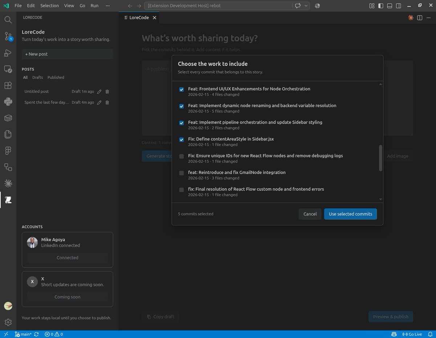The width and height of the screenshot is (436, 338).
Task: Create a new post
Action: (67, 54)
